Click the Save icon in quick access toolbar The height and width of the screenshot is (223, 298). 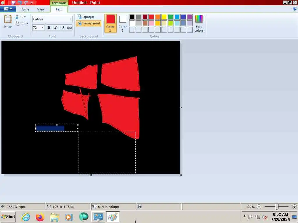pos(13,3)
